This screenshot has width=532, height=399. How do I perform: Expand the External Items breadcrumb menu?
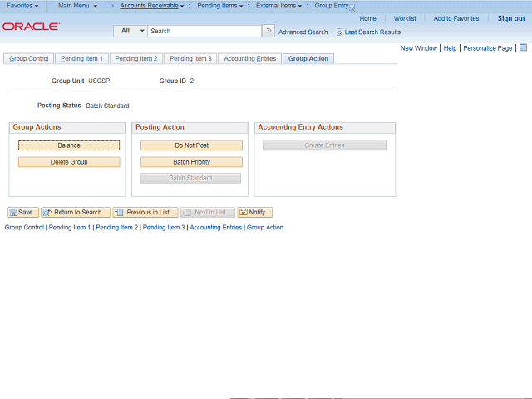(x=278, y=6)
